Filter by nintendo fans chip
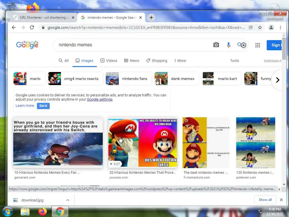The width and height of the screenshot is (289, 217). [129, 79]
